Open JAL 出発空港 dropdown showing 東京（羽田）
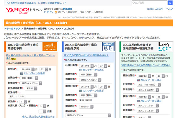 (x=29, y=78)
